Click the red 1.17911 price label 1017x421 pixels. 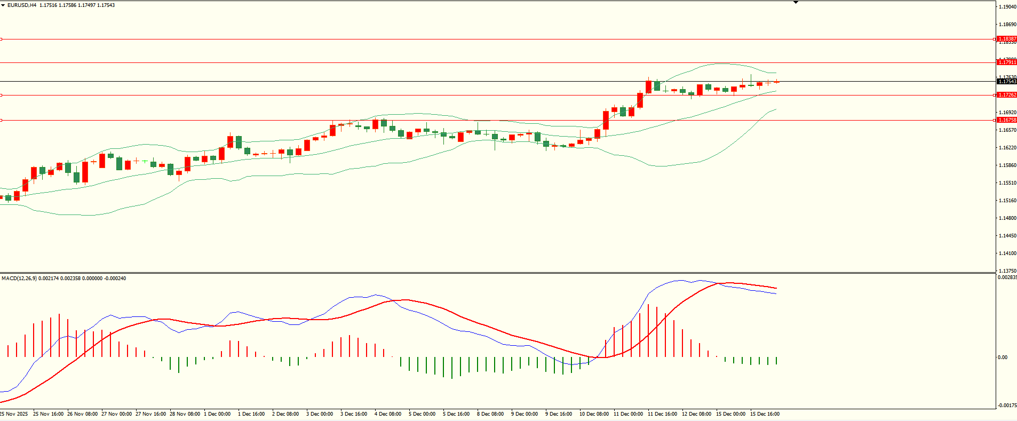click(x=1007, y=62)
